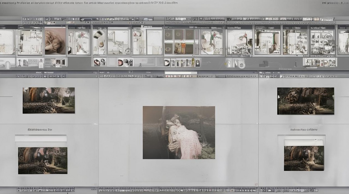349x194 pixels.
Task: Click the white field above lower-left forest image
Action: tap(41, 138)
